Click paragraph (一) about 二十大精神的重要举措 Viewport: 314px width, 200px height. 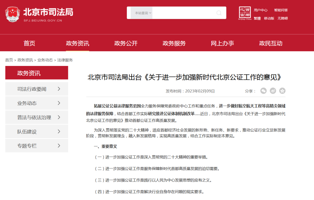tap(152, 157)
